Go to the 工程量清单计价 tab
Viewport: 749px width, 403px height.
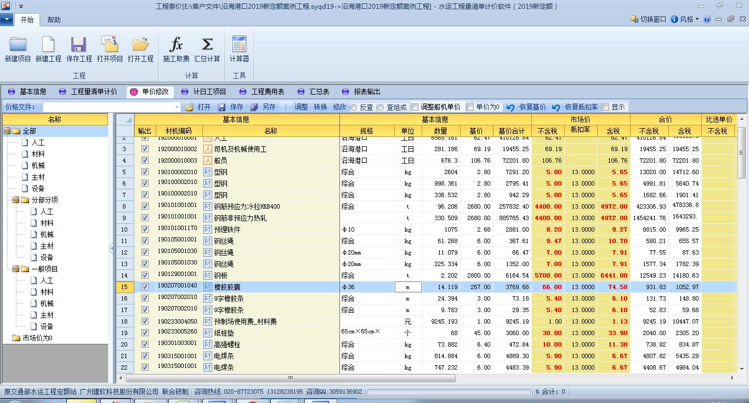[88, 92]
